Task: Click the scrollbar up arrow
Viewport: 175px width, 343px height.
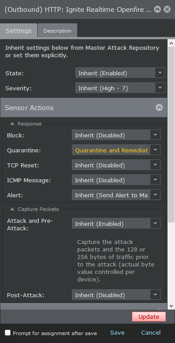Action: click(x=171, y=43)
